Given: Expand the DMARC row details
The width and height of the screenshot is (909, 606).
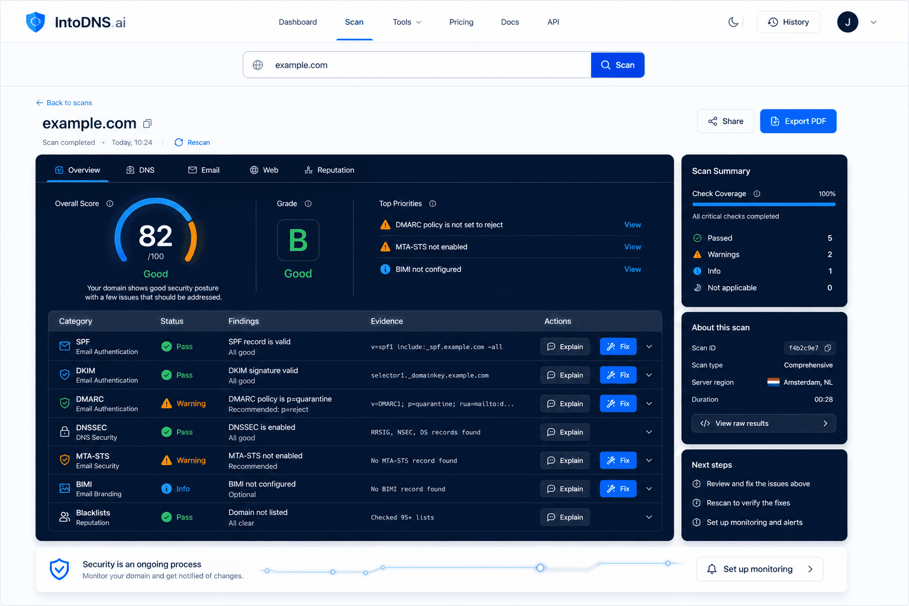Looking at the screenshot, I should tap(649, 403).
